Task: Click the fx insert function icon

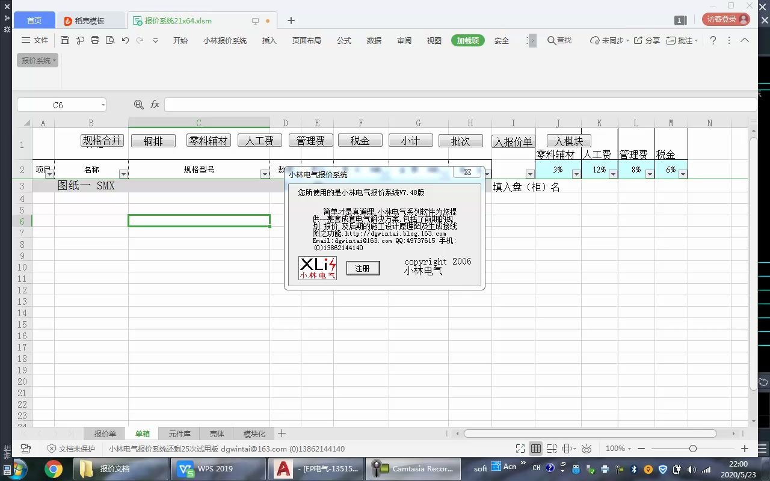Action: (155, 105)
